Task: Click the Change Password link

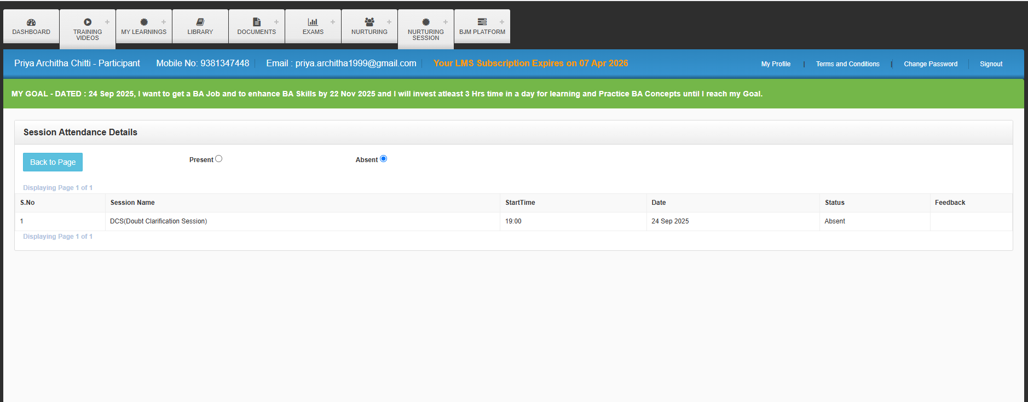Action: (x=931, y=64)
